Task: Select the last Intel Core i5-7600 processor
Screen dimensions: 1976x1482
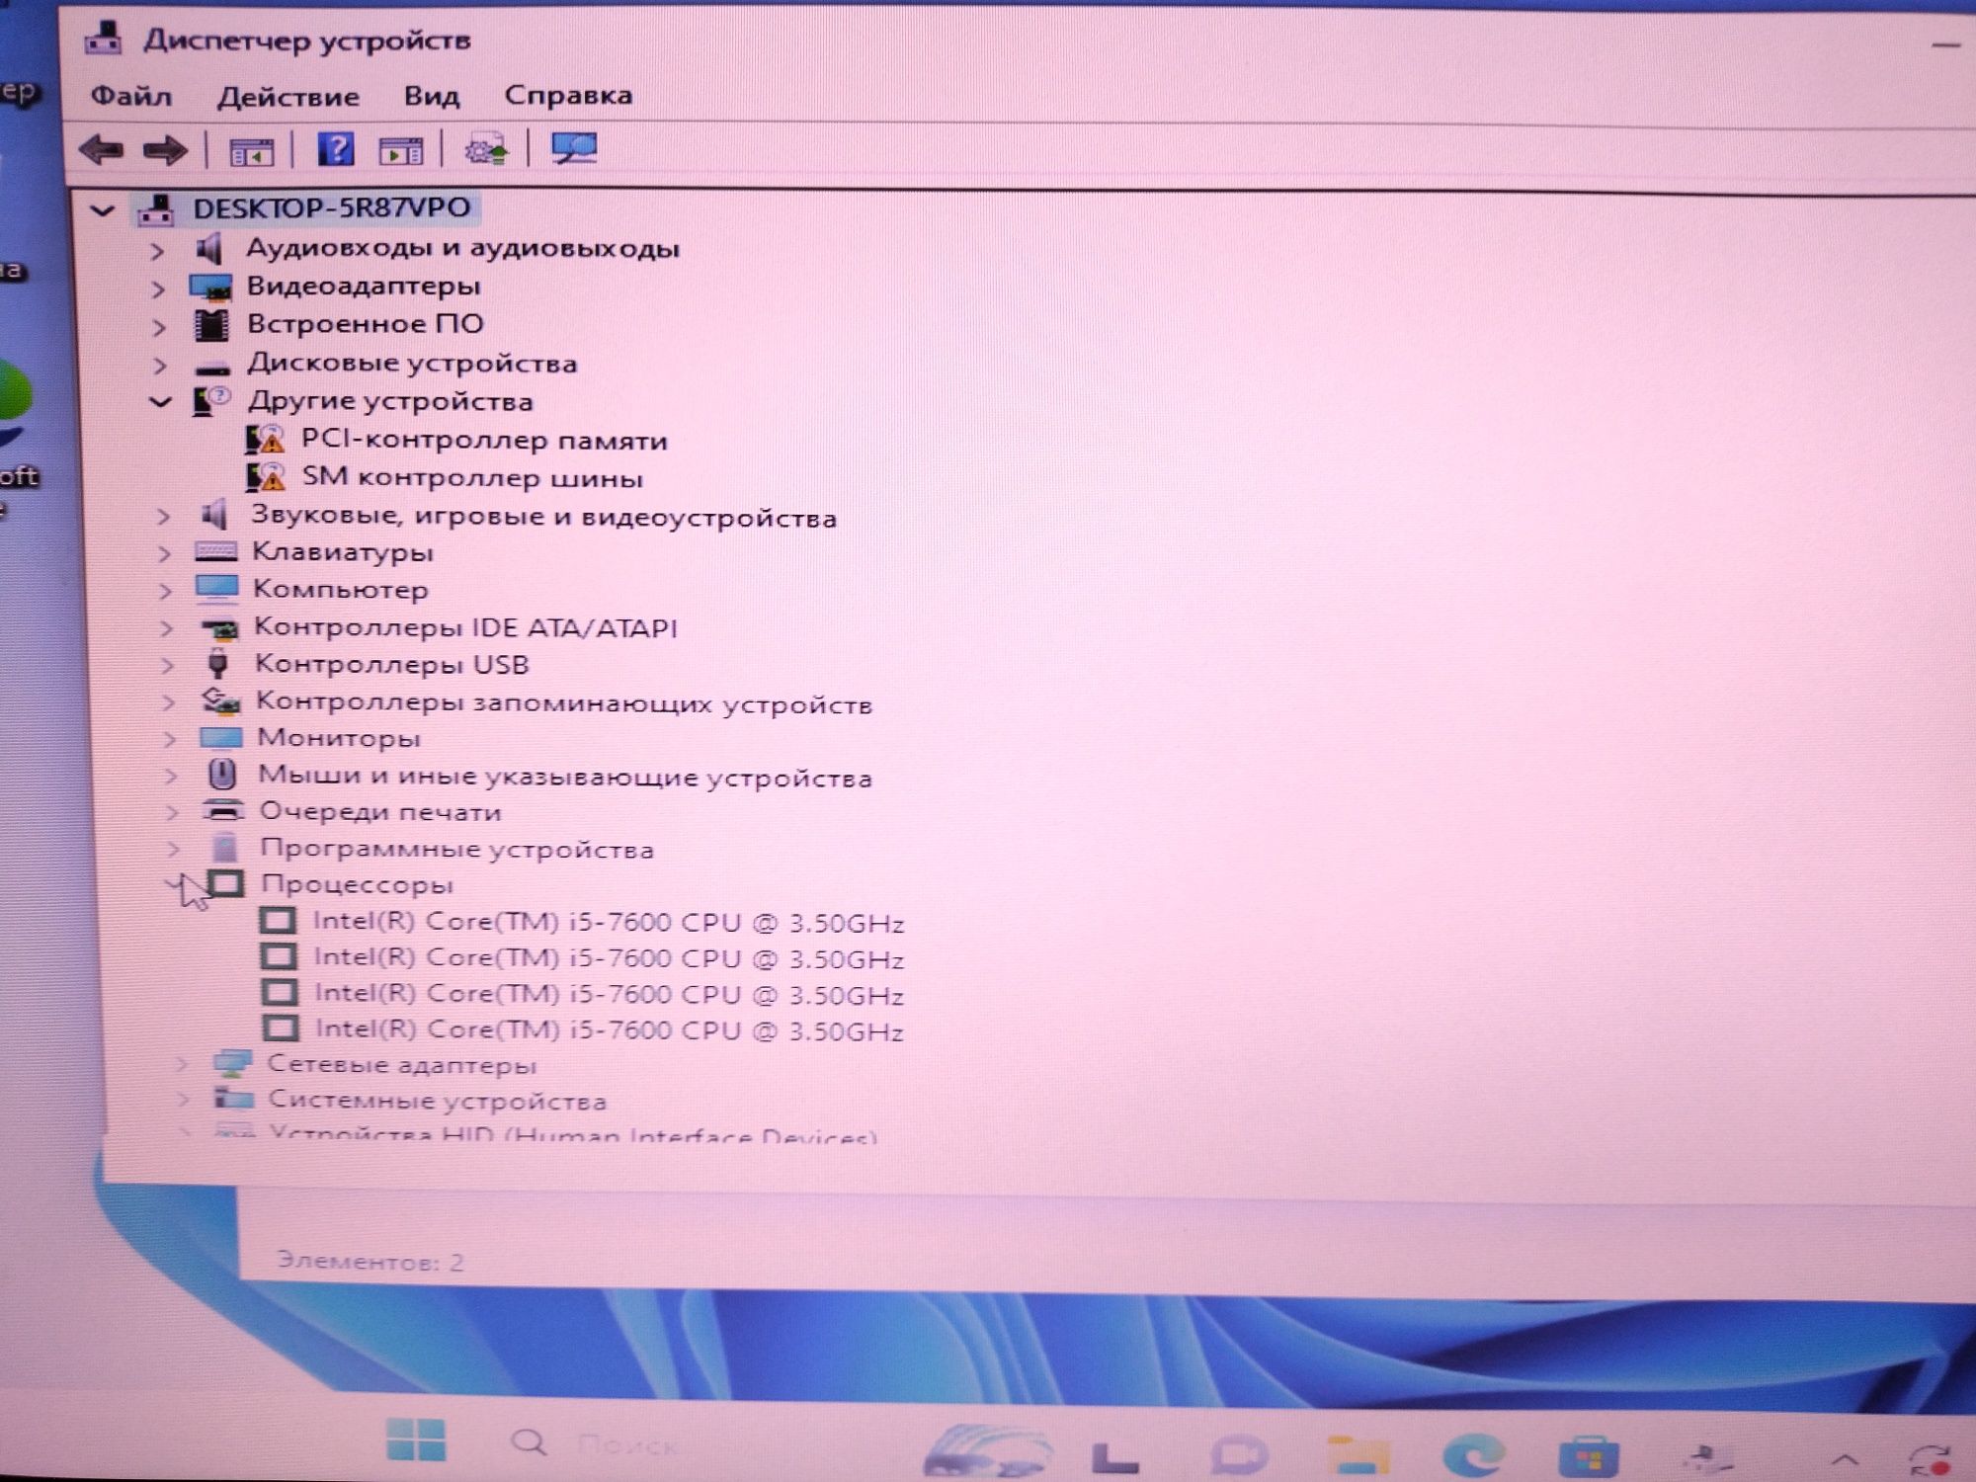Action: (x=610, y=1029)
